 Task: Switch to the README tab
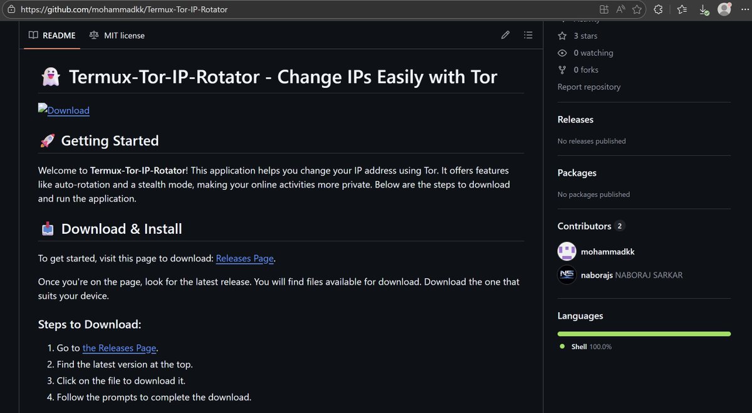[52, 36]
